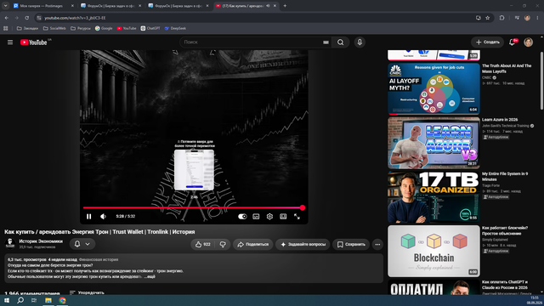
Task: Open the AI Layoff Myth video thumbnail
Action: click(x=433, y=88)
